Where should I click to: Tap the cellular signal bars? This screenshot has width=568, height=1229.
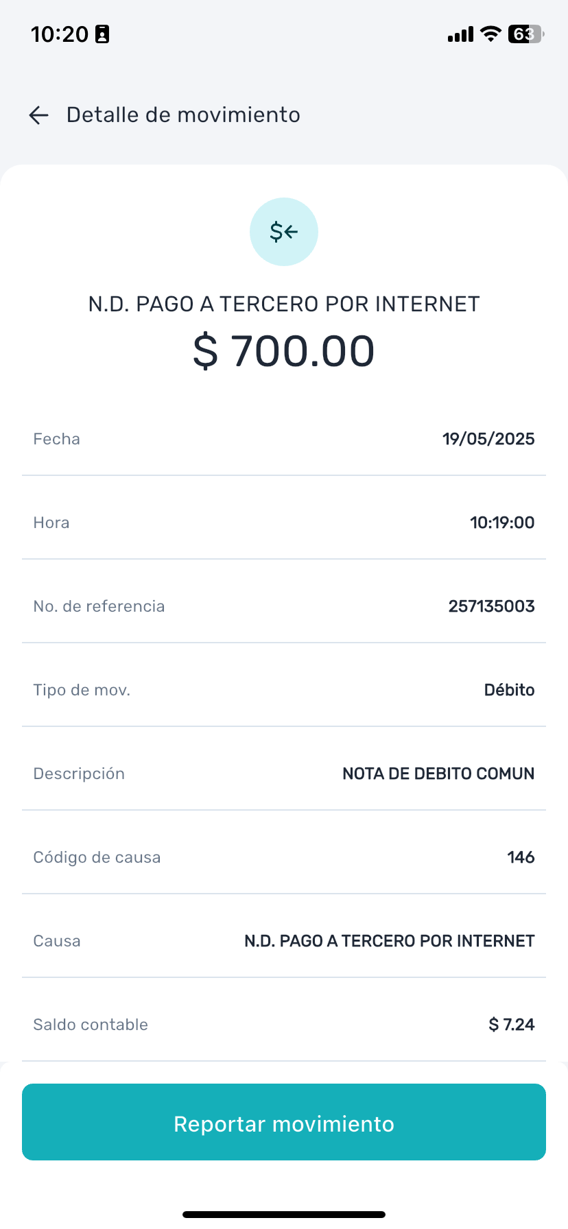[460, 34]
